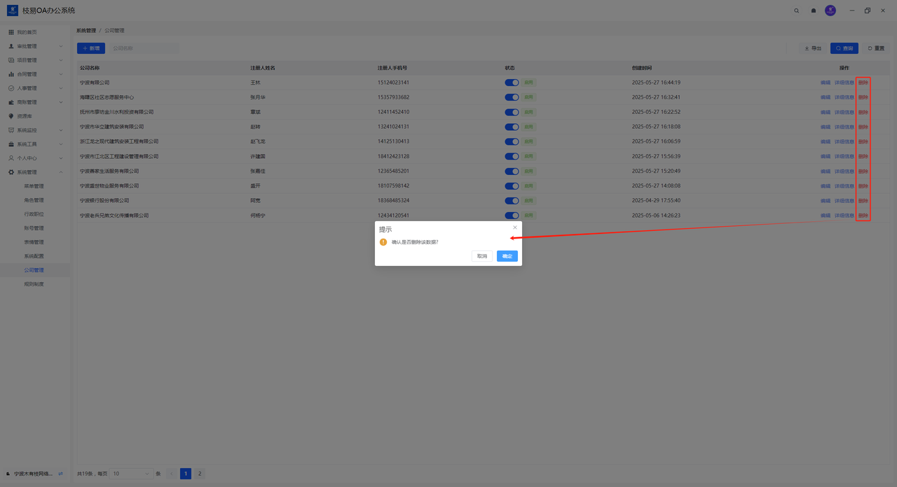The height and width of the screenshot is (487, 897).
Task: Select 账号管理 in the sidebar
Action: coord(34,228)
